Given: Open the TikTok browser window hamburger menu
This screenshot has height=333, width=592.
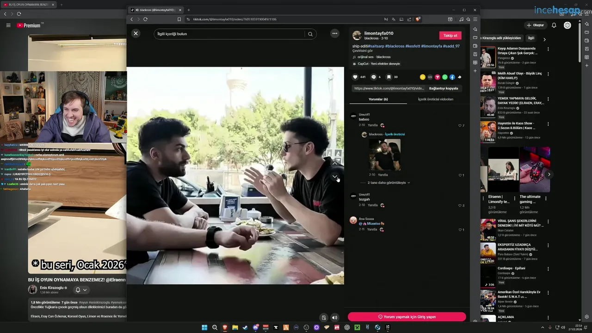Looking at the screenshot, I should coord(475,19).
